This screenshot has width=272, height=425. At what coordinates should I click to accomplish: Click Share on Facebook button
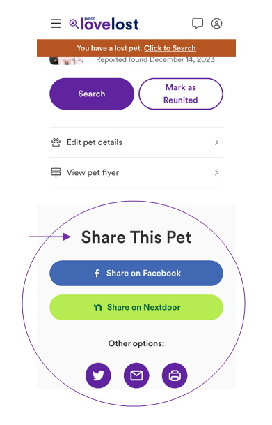point(136,274)
